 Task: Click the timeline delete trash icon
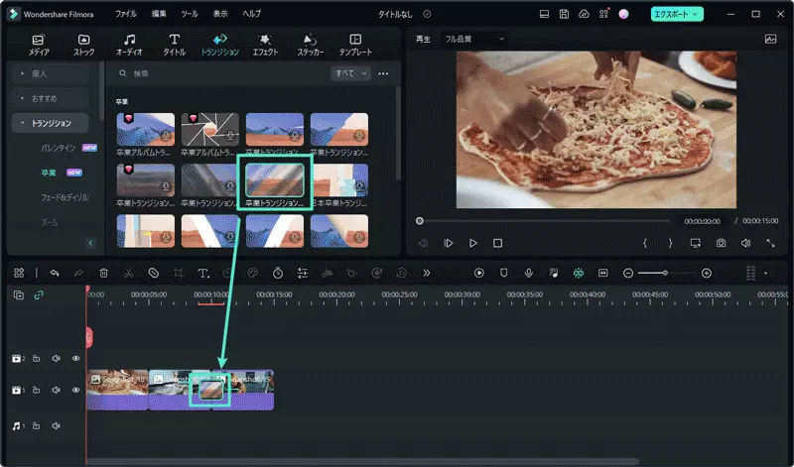click(x=104, y=273)
